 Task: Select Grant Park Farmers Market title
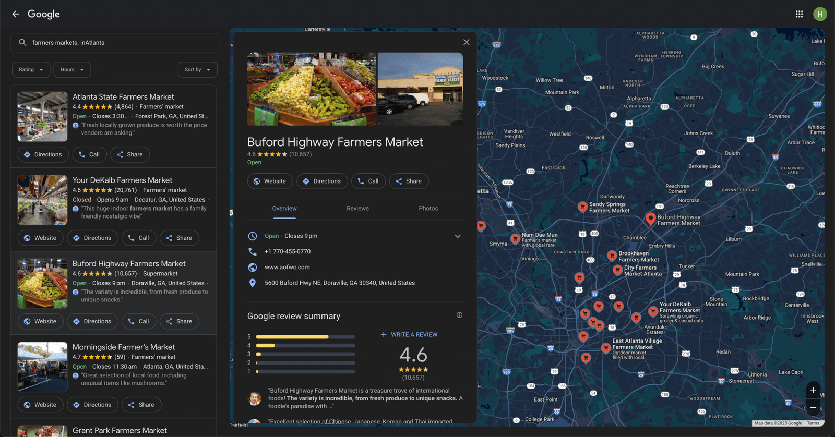pos(120,431)
